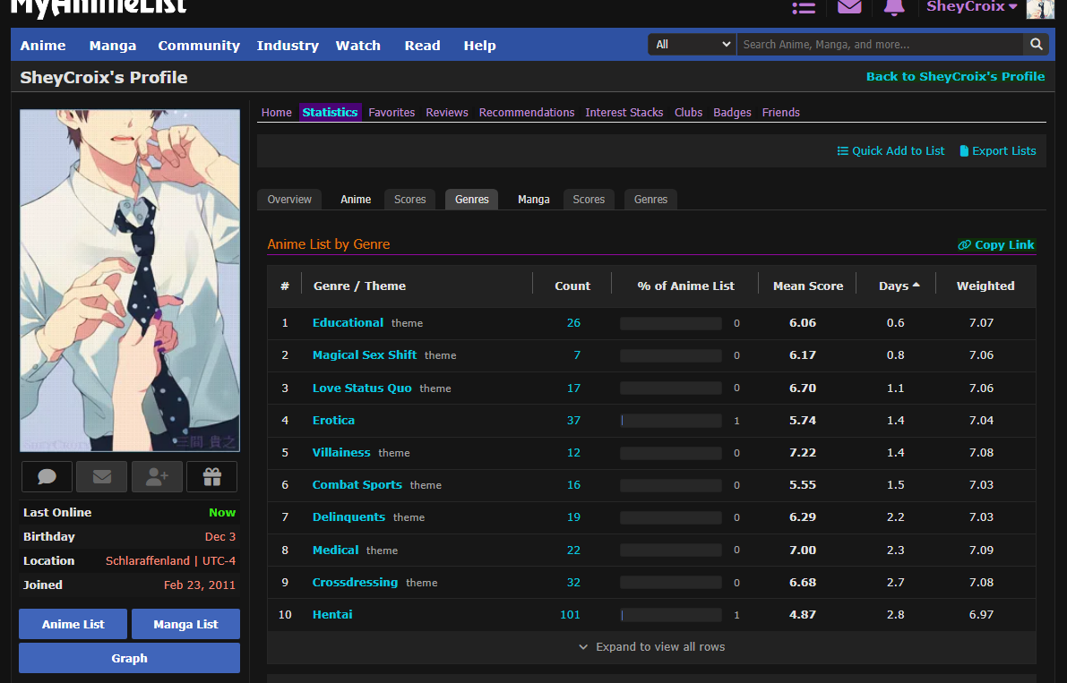Click the comment speech bubble icon under avatar

coord(47,476)
